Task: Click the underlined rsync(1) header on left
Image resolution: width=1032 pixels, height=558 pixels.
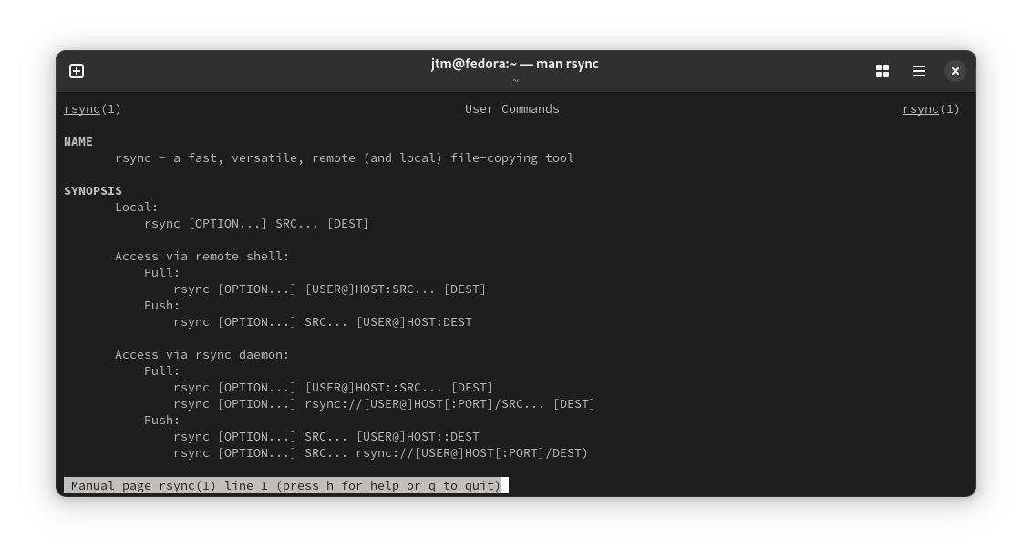Action: pos(92,109)
